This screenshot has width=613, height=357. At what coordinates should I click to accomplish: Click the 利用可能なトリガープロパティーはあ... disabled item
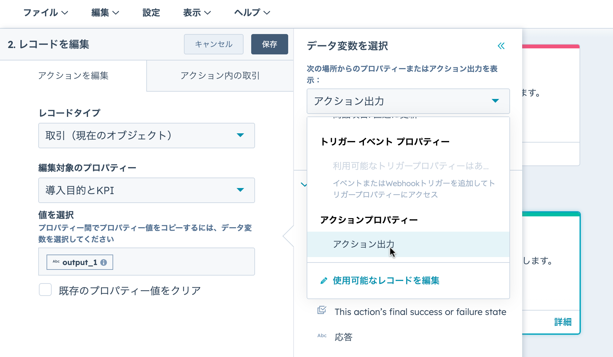tap(411, 166)
